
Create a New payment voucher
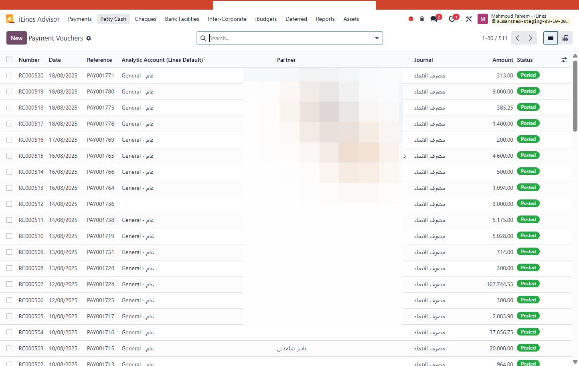coord(16,38)
